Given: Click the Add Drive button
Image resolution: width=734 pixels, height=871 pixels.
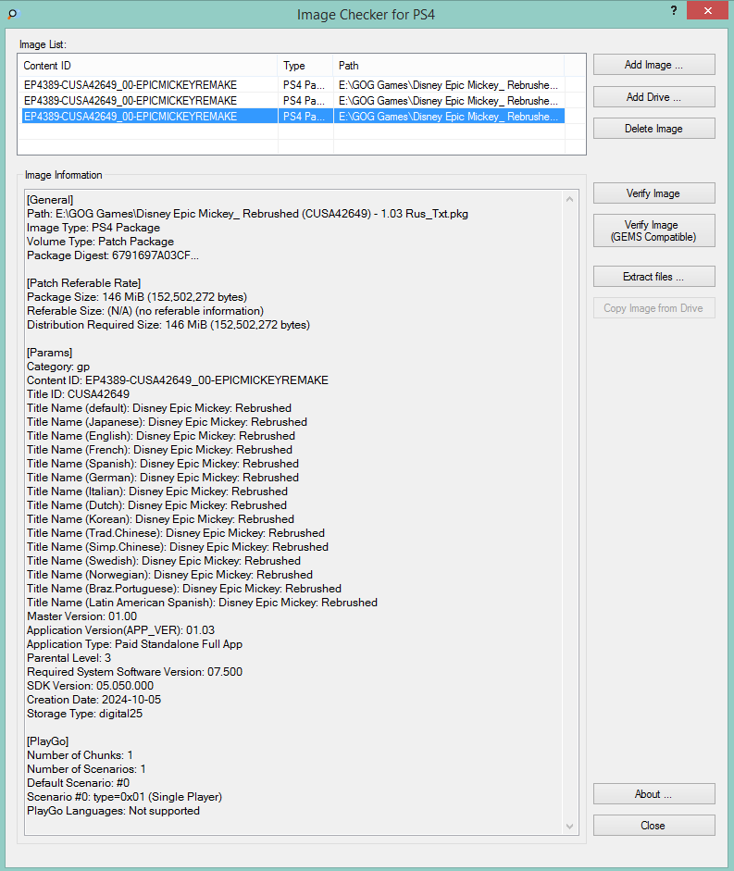Looking at the screenshot, I should coord(654,96).
